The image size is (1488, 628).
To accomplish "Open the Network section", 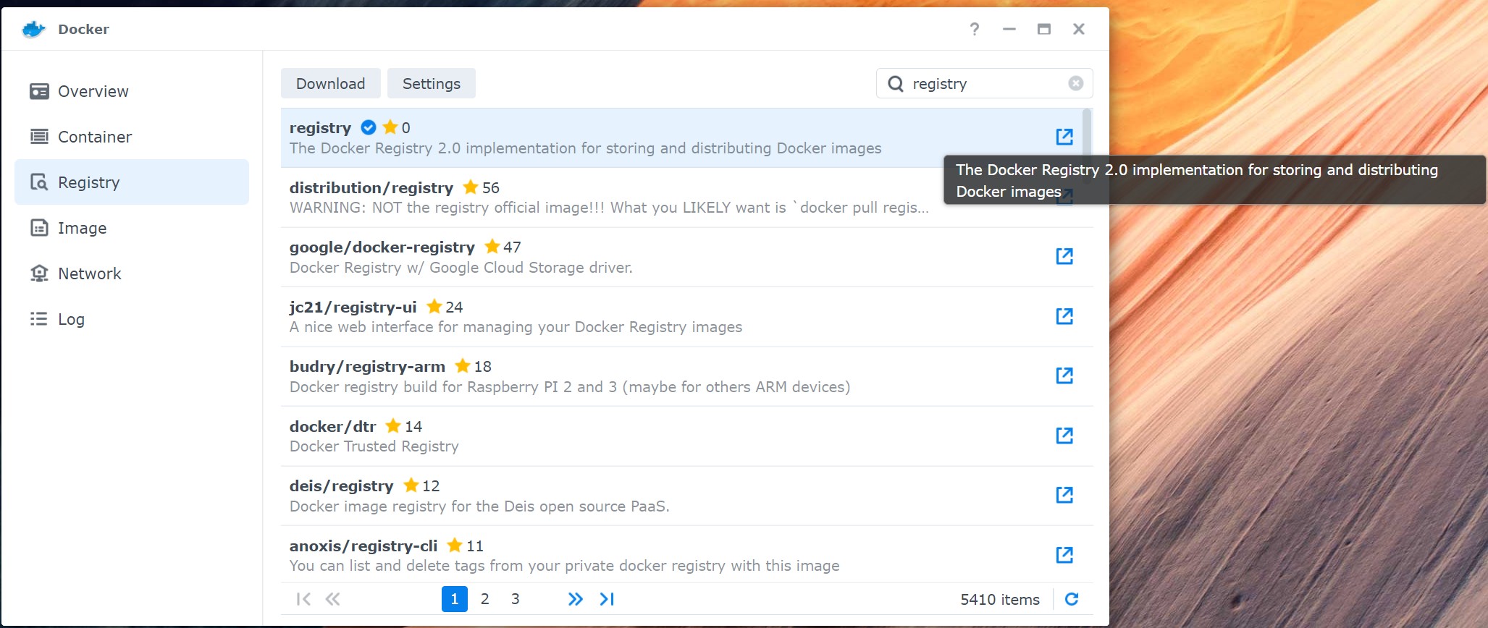I will (132, 273).
